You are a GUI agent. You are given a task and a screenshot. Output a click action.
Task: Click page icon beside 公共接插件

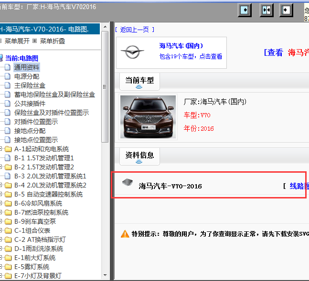pyautogui.click(x=8, y=104)
